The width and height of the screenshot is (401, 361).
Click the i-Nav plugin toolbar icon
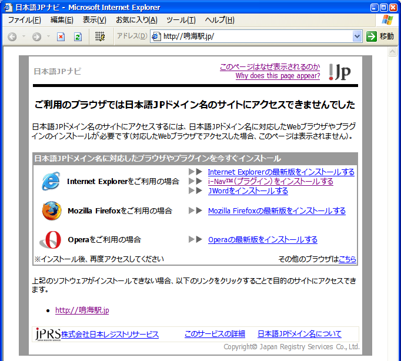pyautogui.click(x=100, y=36)
